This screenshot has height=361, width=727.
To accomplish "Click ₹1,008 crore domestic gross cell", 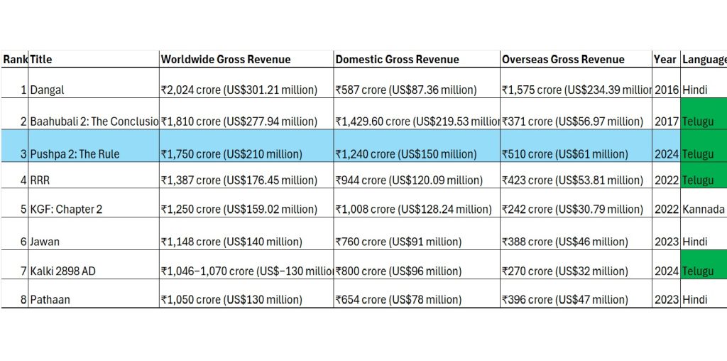I will (x=416, y=203).
